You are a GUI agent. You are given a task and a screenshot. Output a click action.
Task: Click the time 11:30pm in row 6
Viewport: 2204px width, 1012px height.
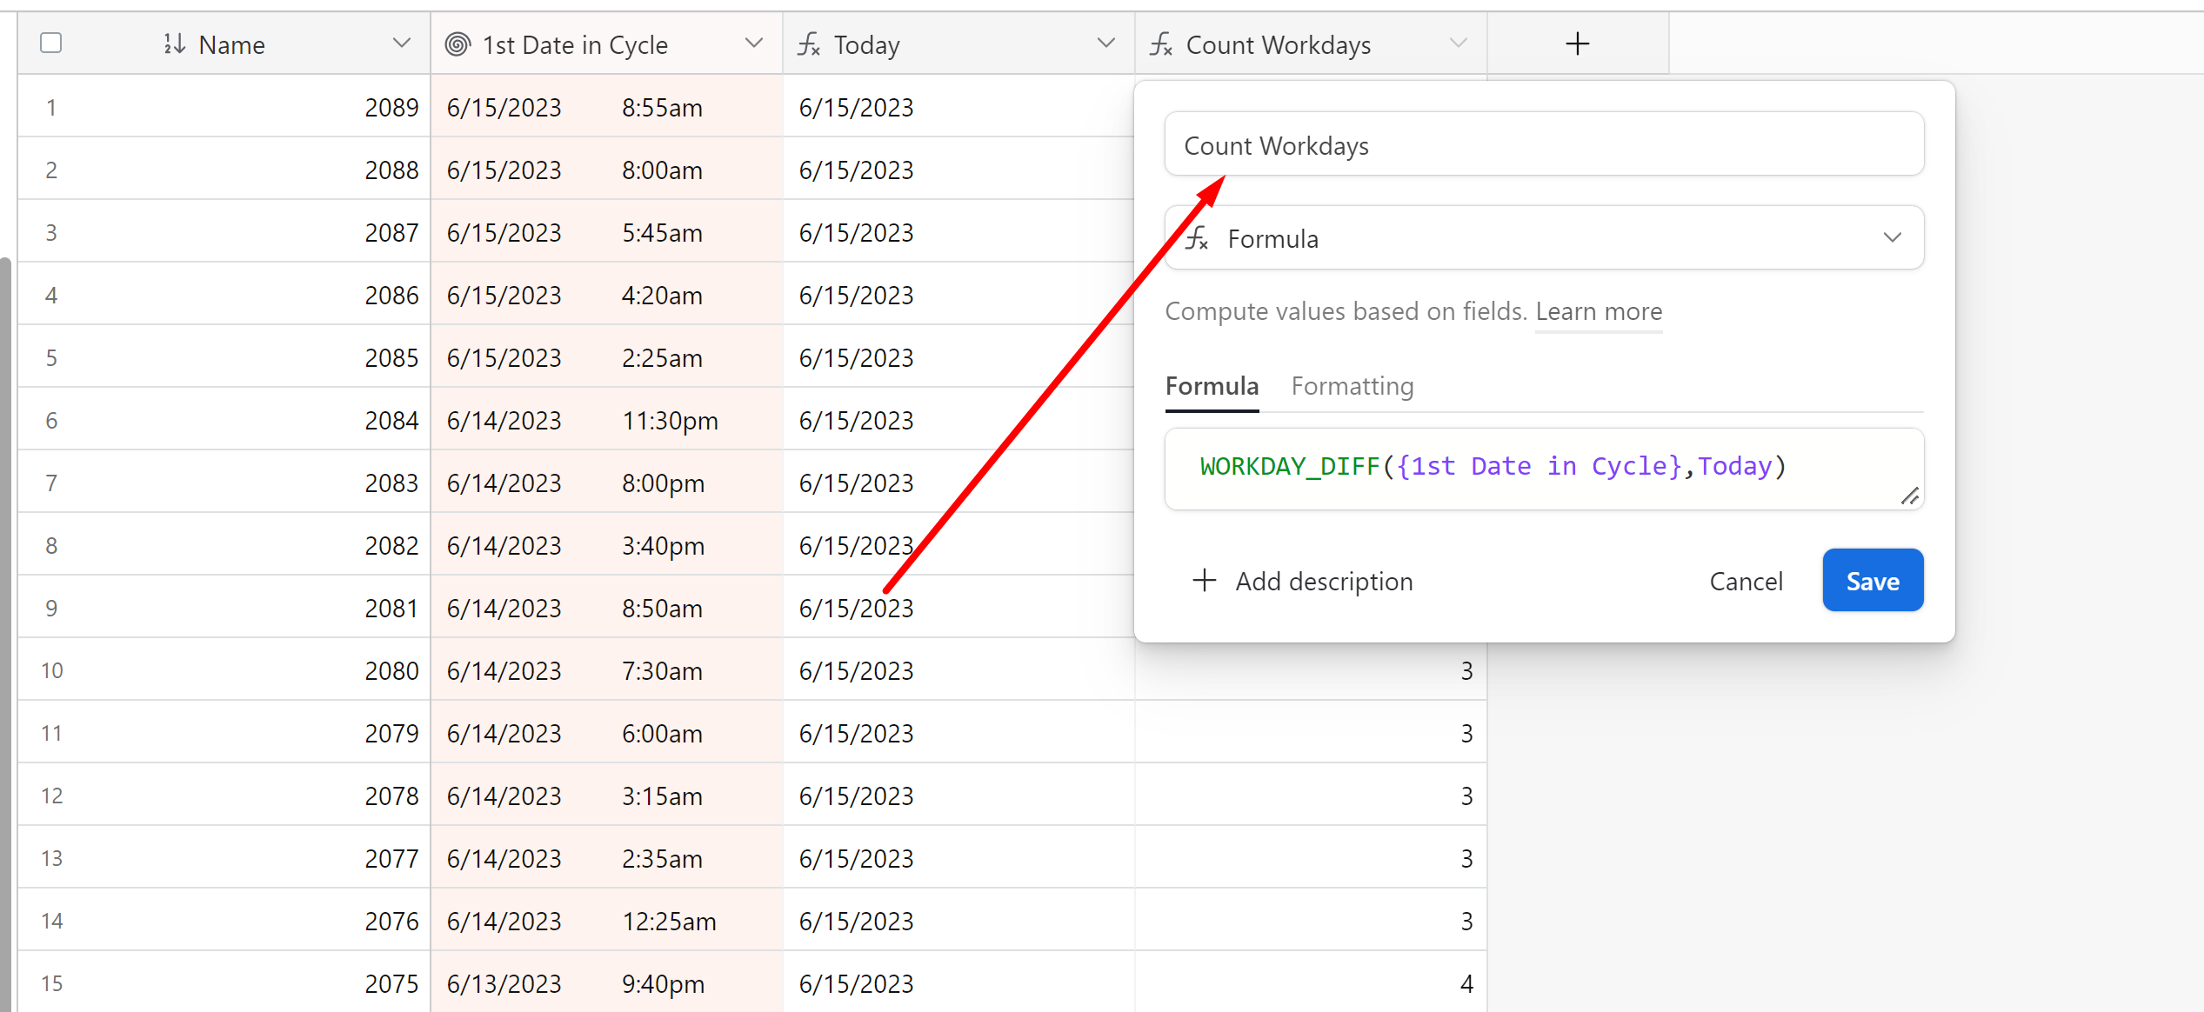670,421
